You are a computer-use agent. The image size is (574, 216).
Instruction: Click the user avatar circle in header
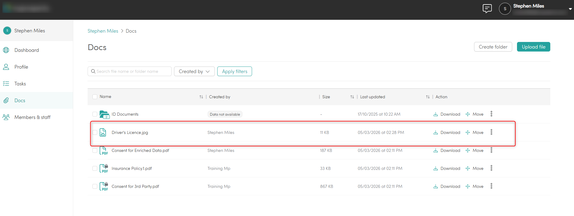[505, 9]
